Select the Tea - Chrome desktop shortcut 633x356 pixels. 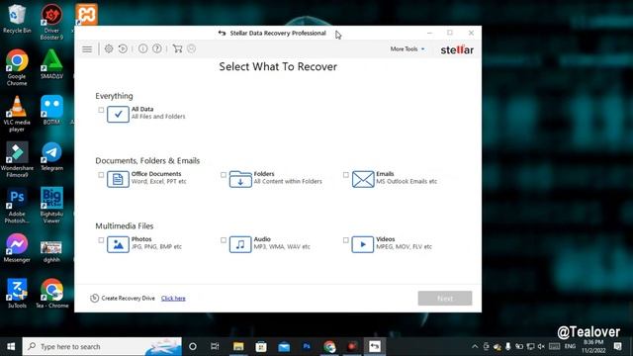coord(51,294)
